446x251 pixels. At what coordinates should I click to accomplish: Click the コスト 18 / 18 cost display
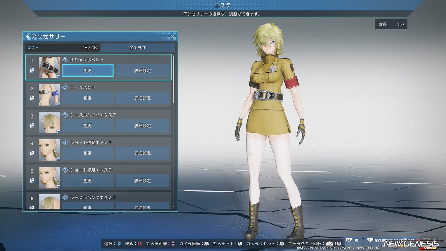click(62, 48)
